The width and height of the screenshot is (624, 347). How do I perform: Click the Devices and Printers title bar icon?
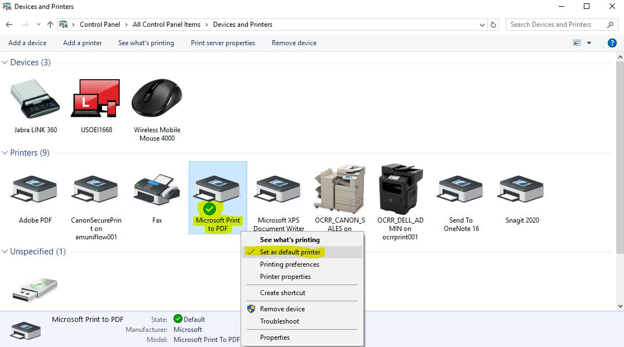(x=7, y=6)
